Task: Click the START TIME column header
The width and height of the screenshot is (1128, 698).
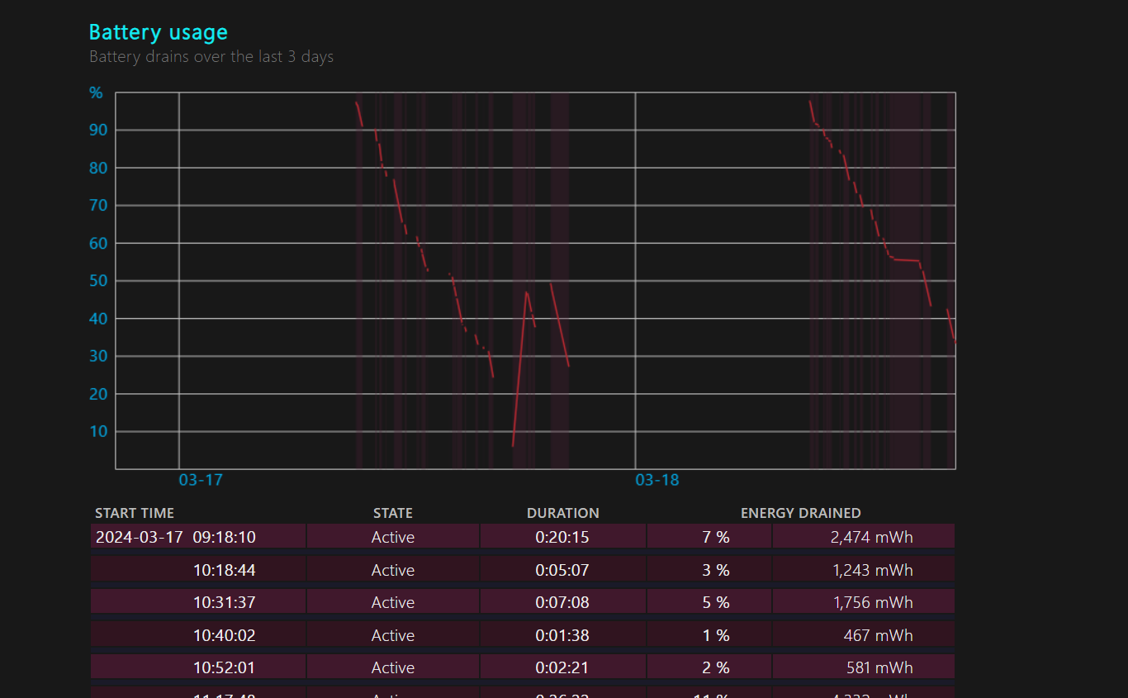Action: (x=135, y=513)
